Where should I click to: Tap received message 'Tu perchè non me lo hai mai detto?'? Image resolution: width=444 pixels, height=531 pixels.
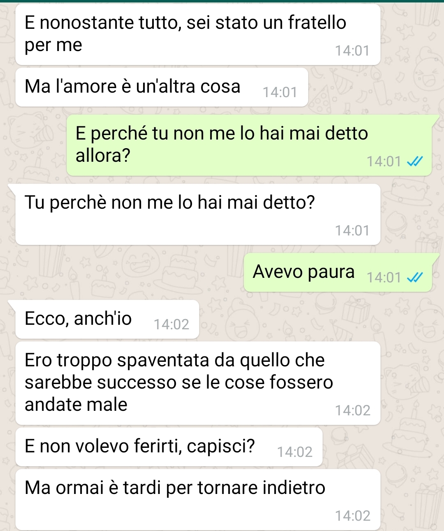[x=198, y=214]
